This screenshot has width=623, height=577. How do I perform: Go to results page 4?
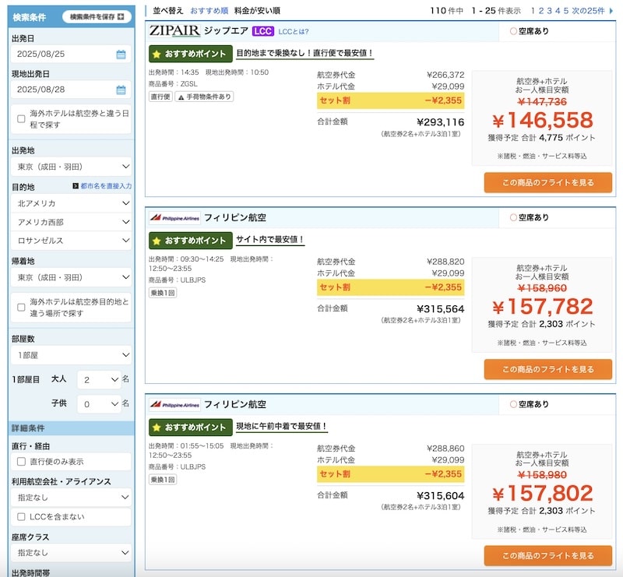pyautogui.click(x=558, y=11)
